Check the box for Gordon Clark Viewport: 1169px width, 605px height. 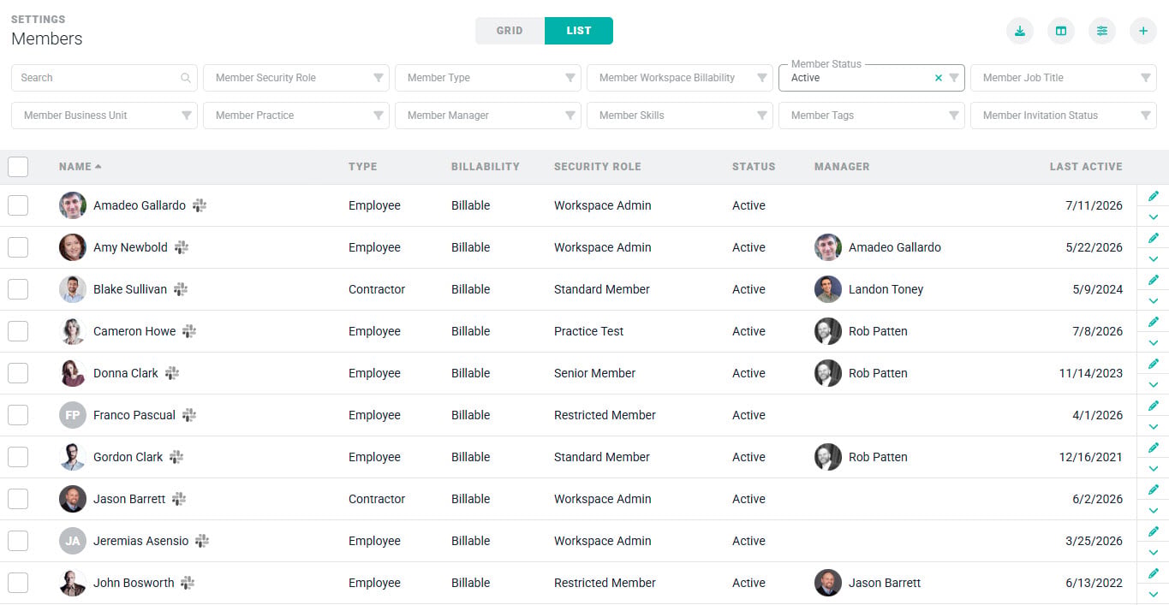[x=18, y=457]
